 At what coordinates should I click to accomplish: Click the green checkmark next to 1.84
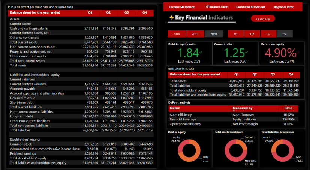tap(201, 53)
